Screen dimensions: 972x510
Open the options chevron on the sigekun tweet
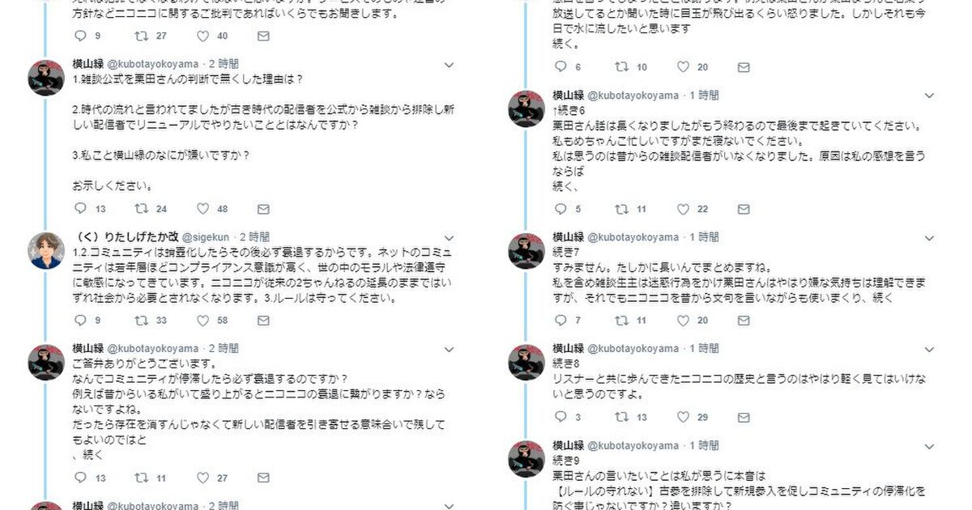coord(450,238)
